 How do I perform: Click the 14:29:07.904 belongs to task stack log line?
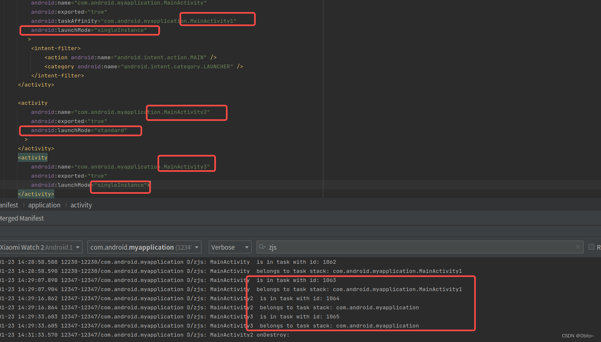click(231, 289)
